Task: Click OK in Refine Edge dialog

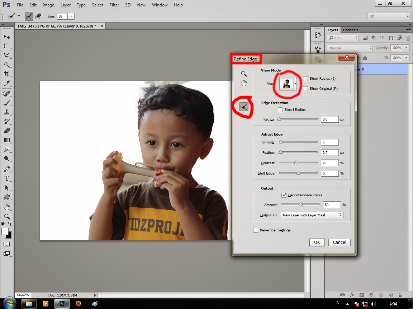Action: point(317,242)
